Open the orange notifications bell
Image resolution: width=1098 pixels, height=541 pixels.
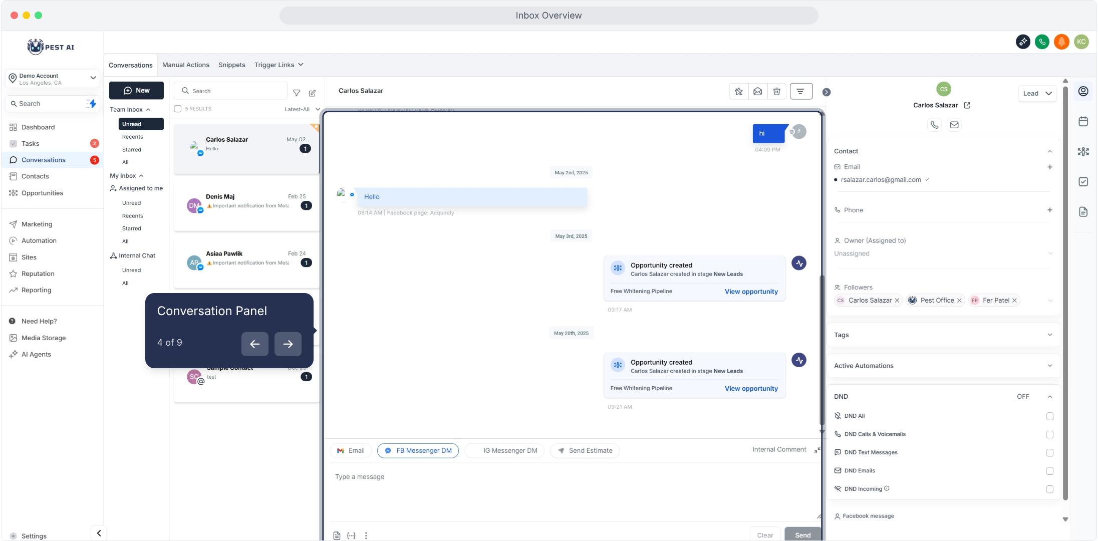(1061, 42)
